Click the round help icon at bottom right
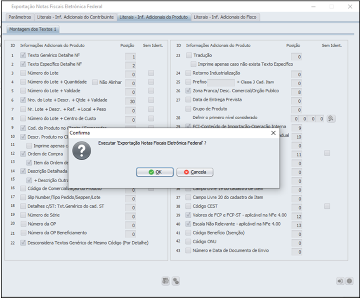Viewport: 361px width, 299px height. [x=349, y=281]
